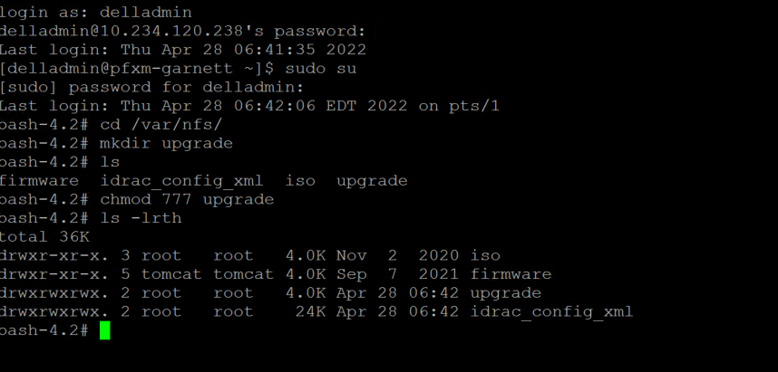This screenshot has width=778, height=372.
Task: Click the 'ls -lrth' command
Action: pos(141,218)
